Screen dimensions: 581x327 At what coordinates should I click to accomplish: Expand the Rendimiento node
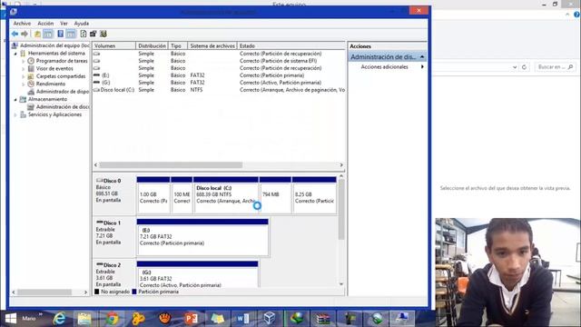click(23, 84)
